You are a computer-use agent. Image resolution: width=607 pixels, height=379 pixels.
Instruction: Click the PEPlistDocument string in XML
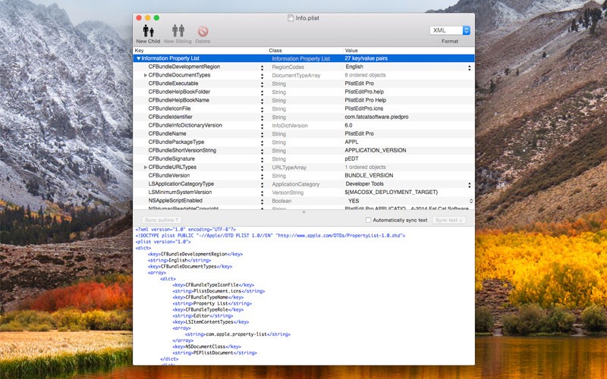(x=215, y=352)
